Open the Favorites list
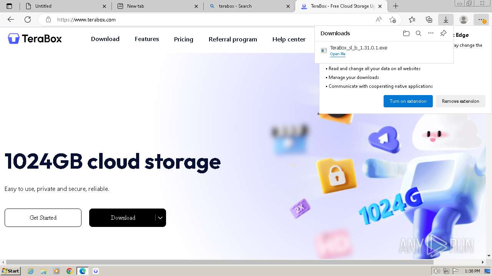This screenshot has height=276, width=492. point(412,20)
